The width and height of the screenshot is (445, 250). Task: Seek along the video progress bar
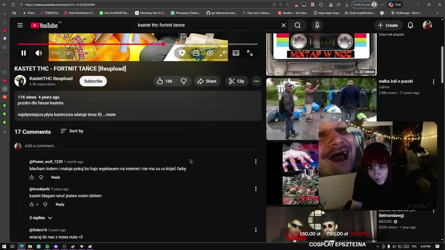pyautogui.click(x=138, y=44)
